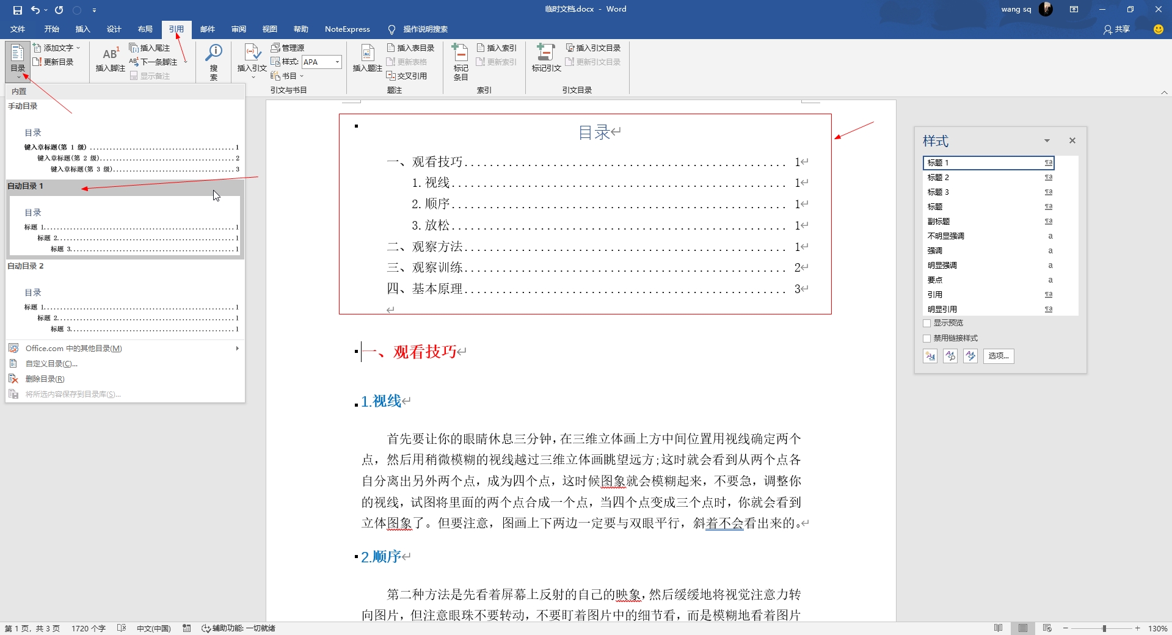Switch to the Home (开始) tab

coord(52,29)
